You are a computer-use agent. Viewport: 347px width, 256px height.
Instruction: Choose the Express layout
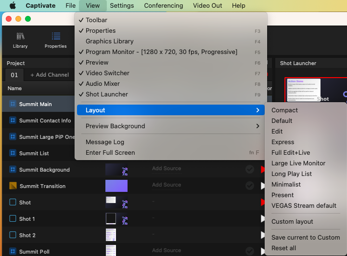click(x=306, y=142)
